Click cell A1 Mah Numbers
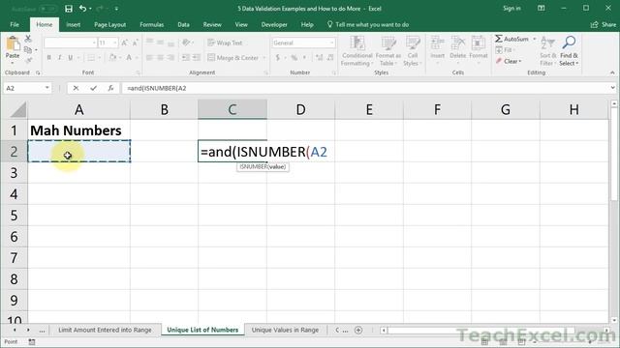This screenshot has height=348, width=620. click(79, 130)
